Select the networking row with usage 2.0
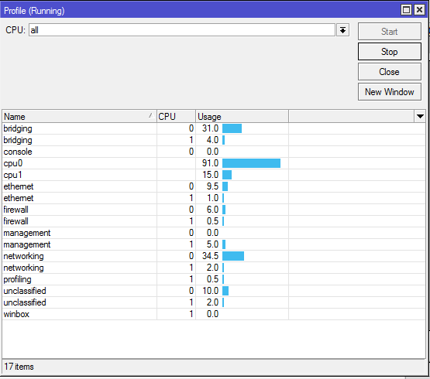This screenshot has width=430, height=379. tap(214, 268)
